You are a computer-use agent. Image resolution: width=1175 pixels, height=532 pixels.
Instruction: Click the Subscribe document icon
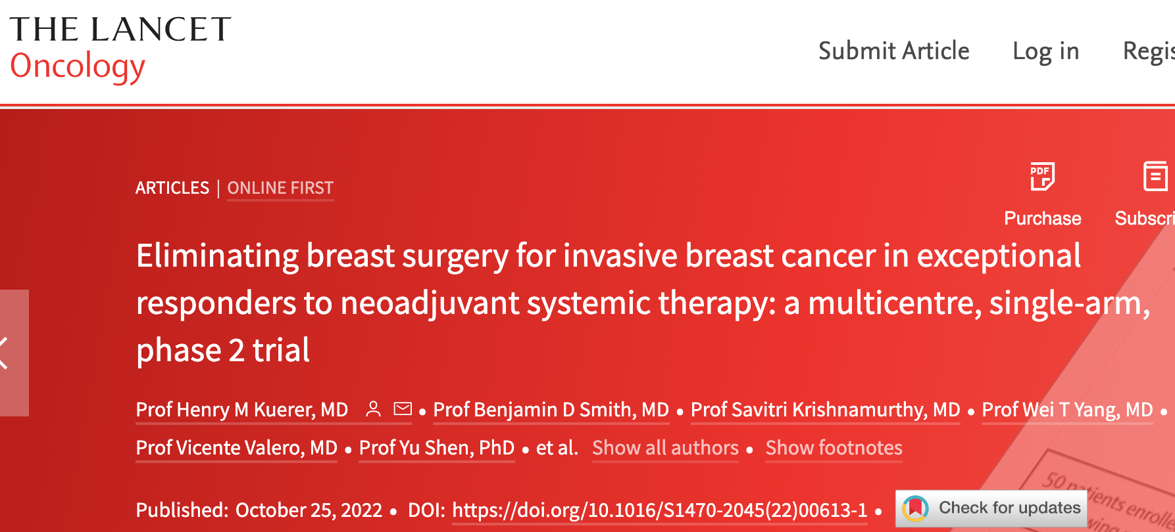click(x=1155, y=176)
